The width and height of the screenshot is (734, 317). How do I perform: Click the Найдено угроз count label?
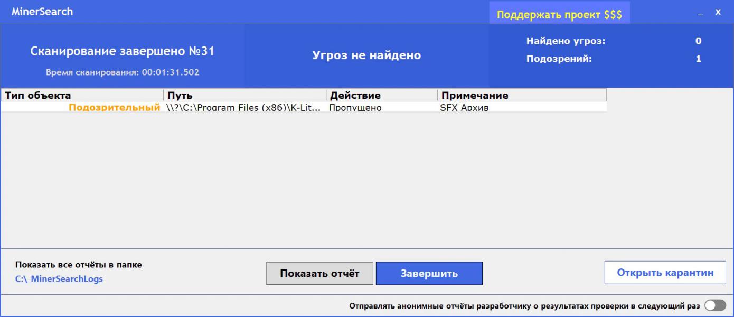tap(566, 41)
